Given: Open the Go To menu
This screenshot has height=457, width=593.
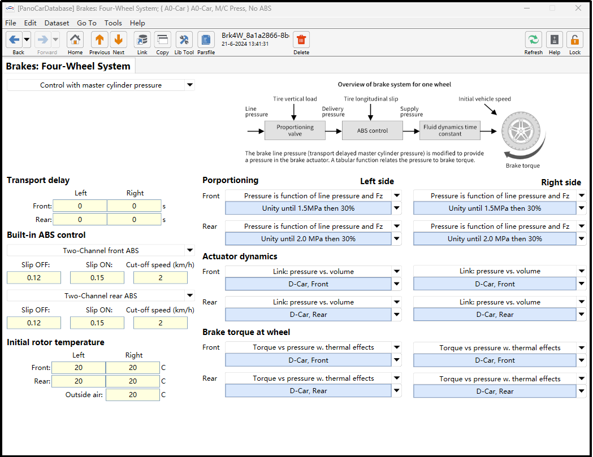Looking at the screenshot, I should point(86,23).
